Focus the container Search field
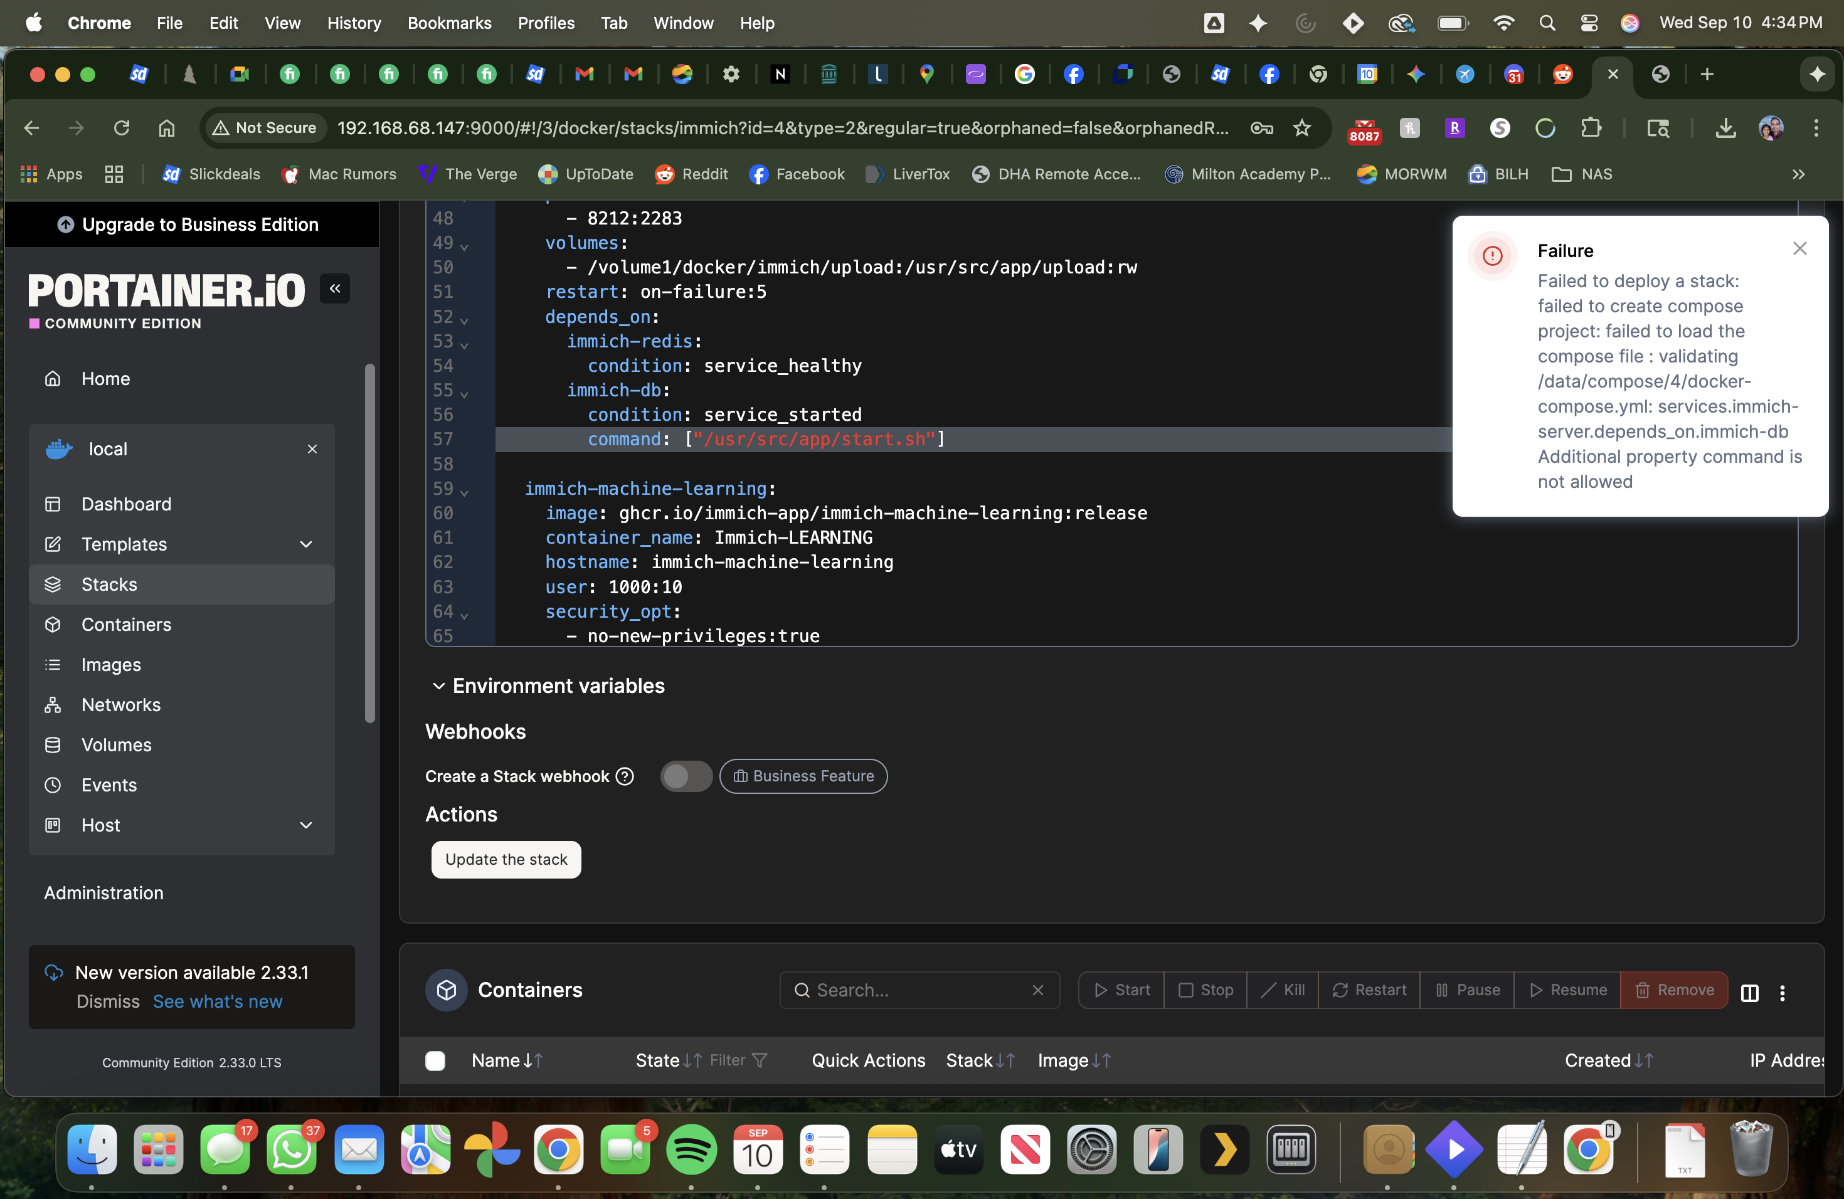The image size is (1844, 1199). 919,990
